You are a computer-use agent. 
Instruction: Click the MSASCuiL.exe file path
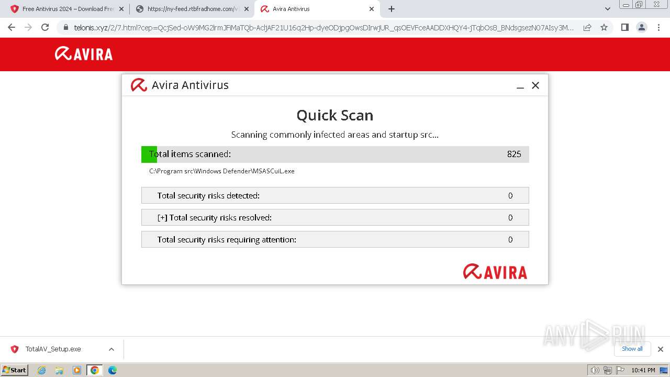[222, 171]
